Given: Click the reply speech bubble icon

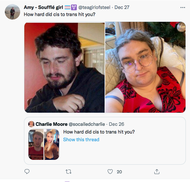Looking at the screenshot, I should click(x=27, y=171).
